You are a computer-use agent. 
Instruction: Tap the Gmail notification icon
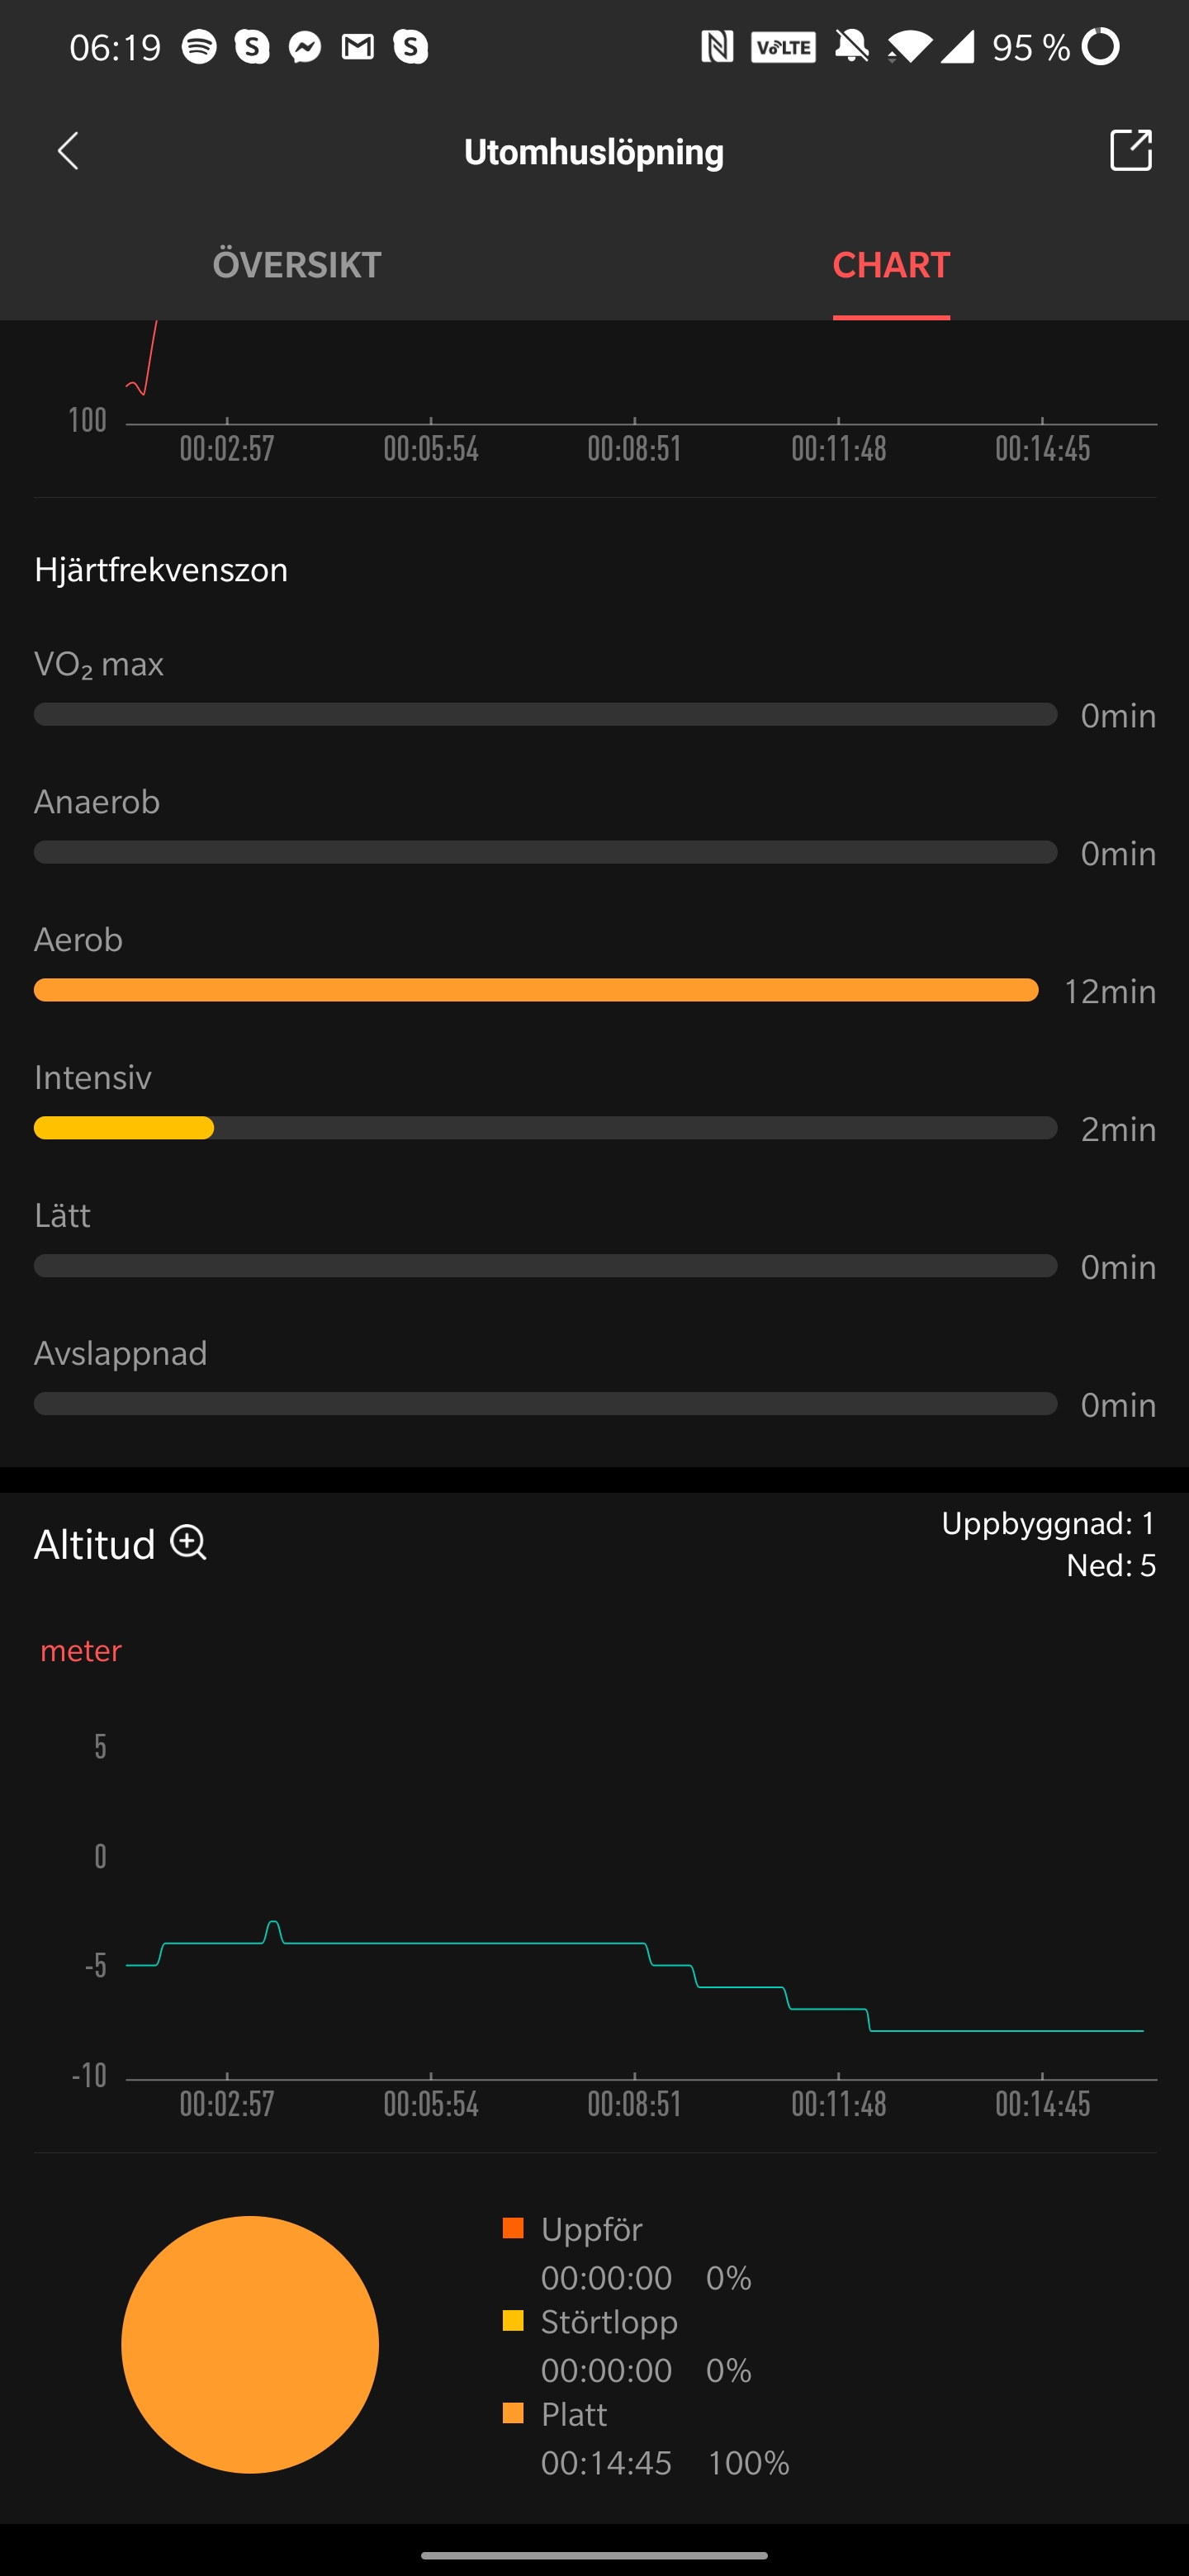tap(358, 47)
